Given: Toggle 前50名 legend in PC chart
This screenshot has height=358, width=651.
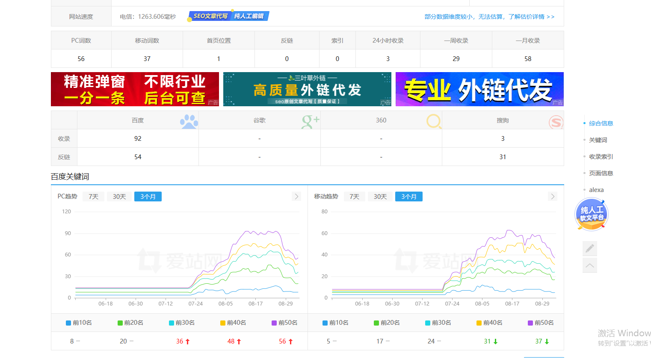Looking at the screenshot, I should (x=284, y=323).
